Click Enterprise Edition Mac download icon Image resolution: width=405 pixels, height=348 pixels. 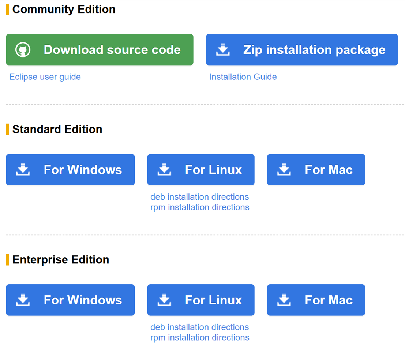click(284, 300)
